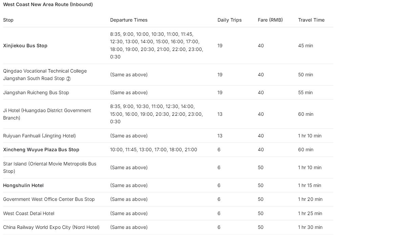Click the Fare (RMB) column header
This screenshot has height=237, width=394.
pos(270,20)
